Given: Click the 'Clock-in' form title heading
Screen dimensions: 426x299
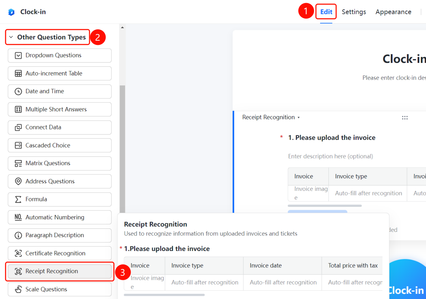Looking at the screenshot, I should pos(404,59).
